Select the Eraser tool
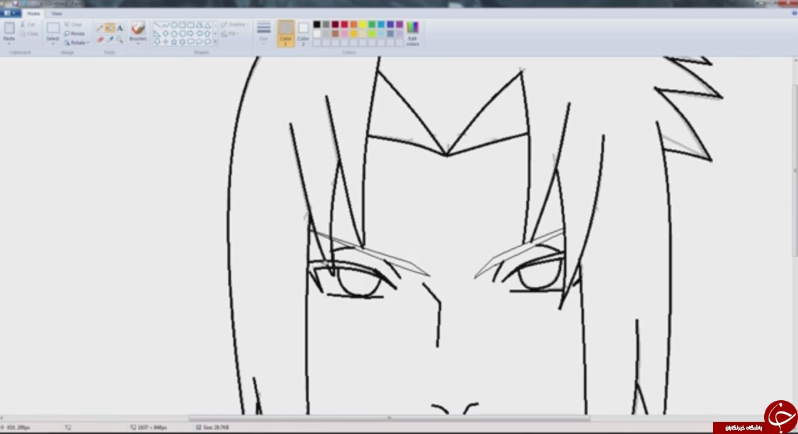 tap(100, 39)
